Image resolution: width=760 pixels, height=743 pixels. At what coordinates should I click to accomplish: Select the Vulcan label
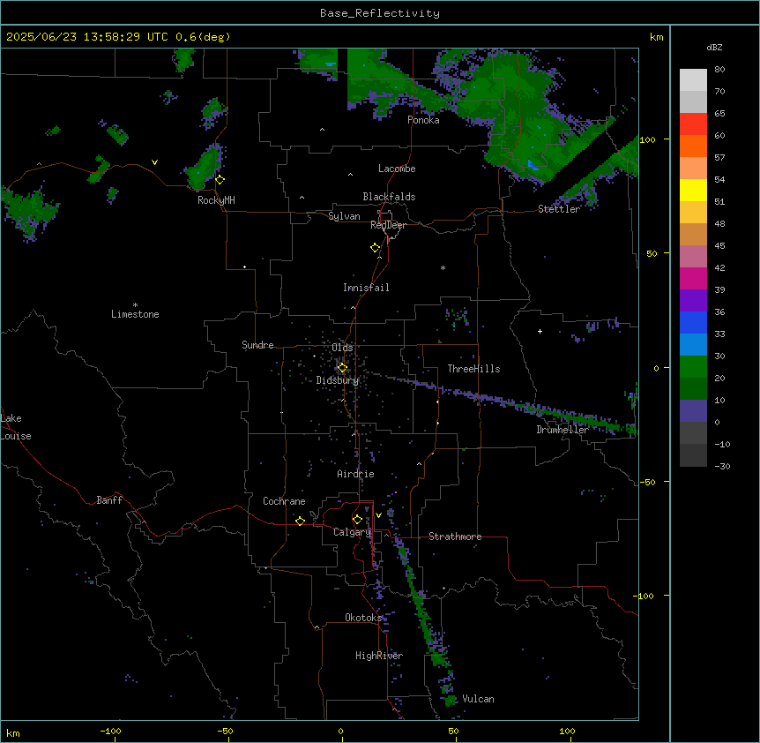pos(478,699)
